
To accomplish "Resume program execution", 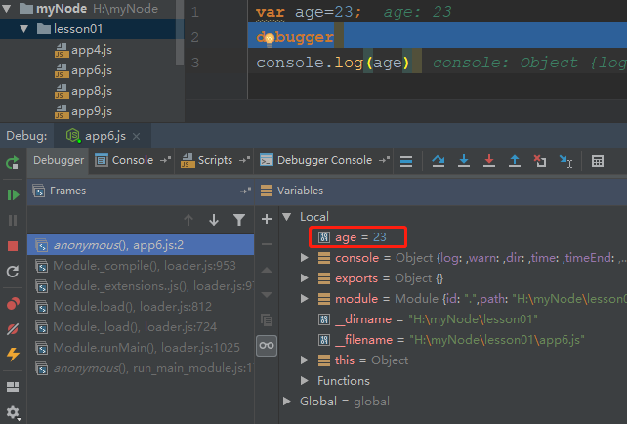I will (x=13, y=194).
